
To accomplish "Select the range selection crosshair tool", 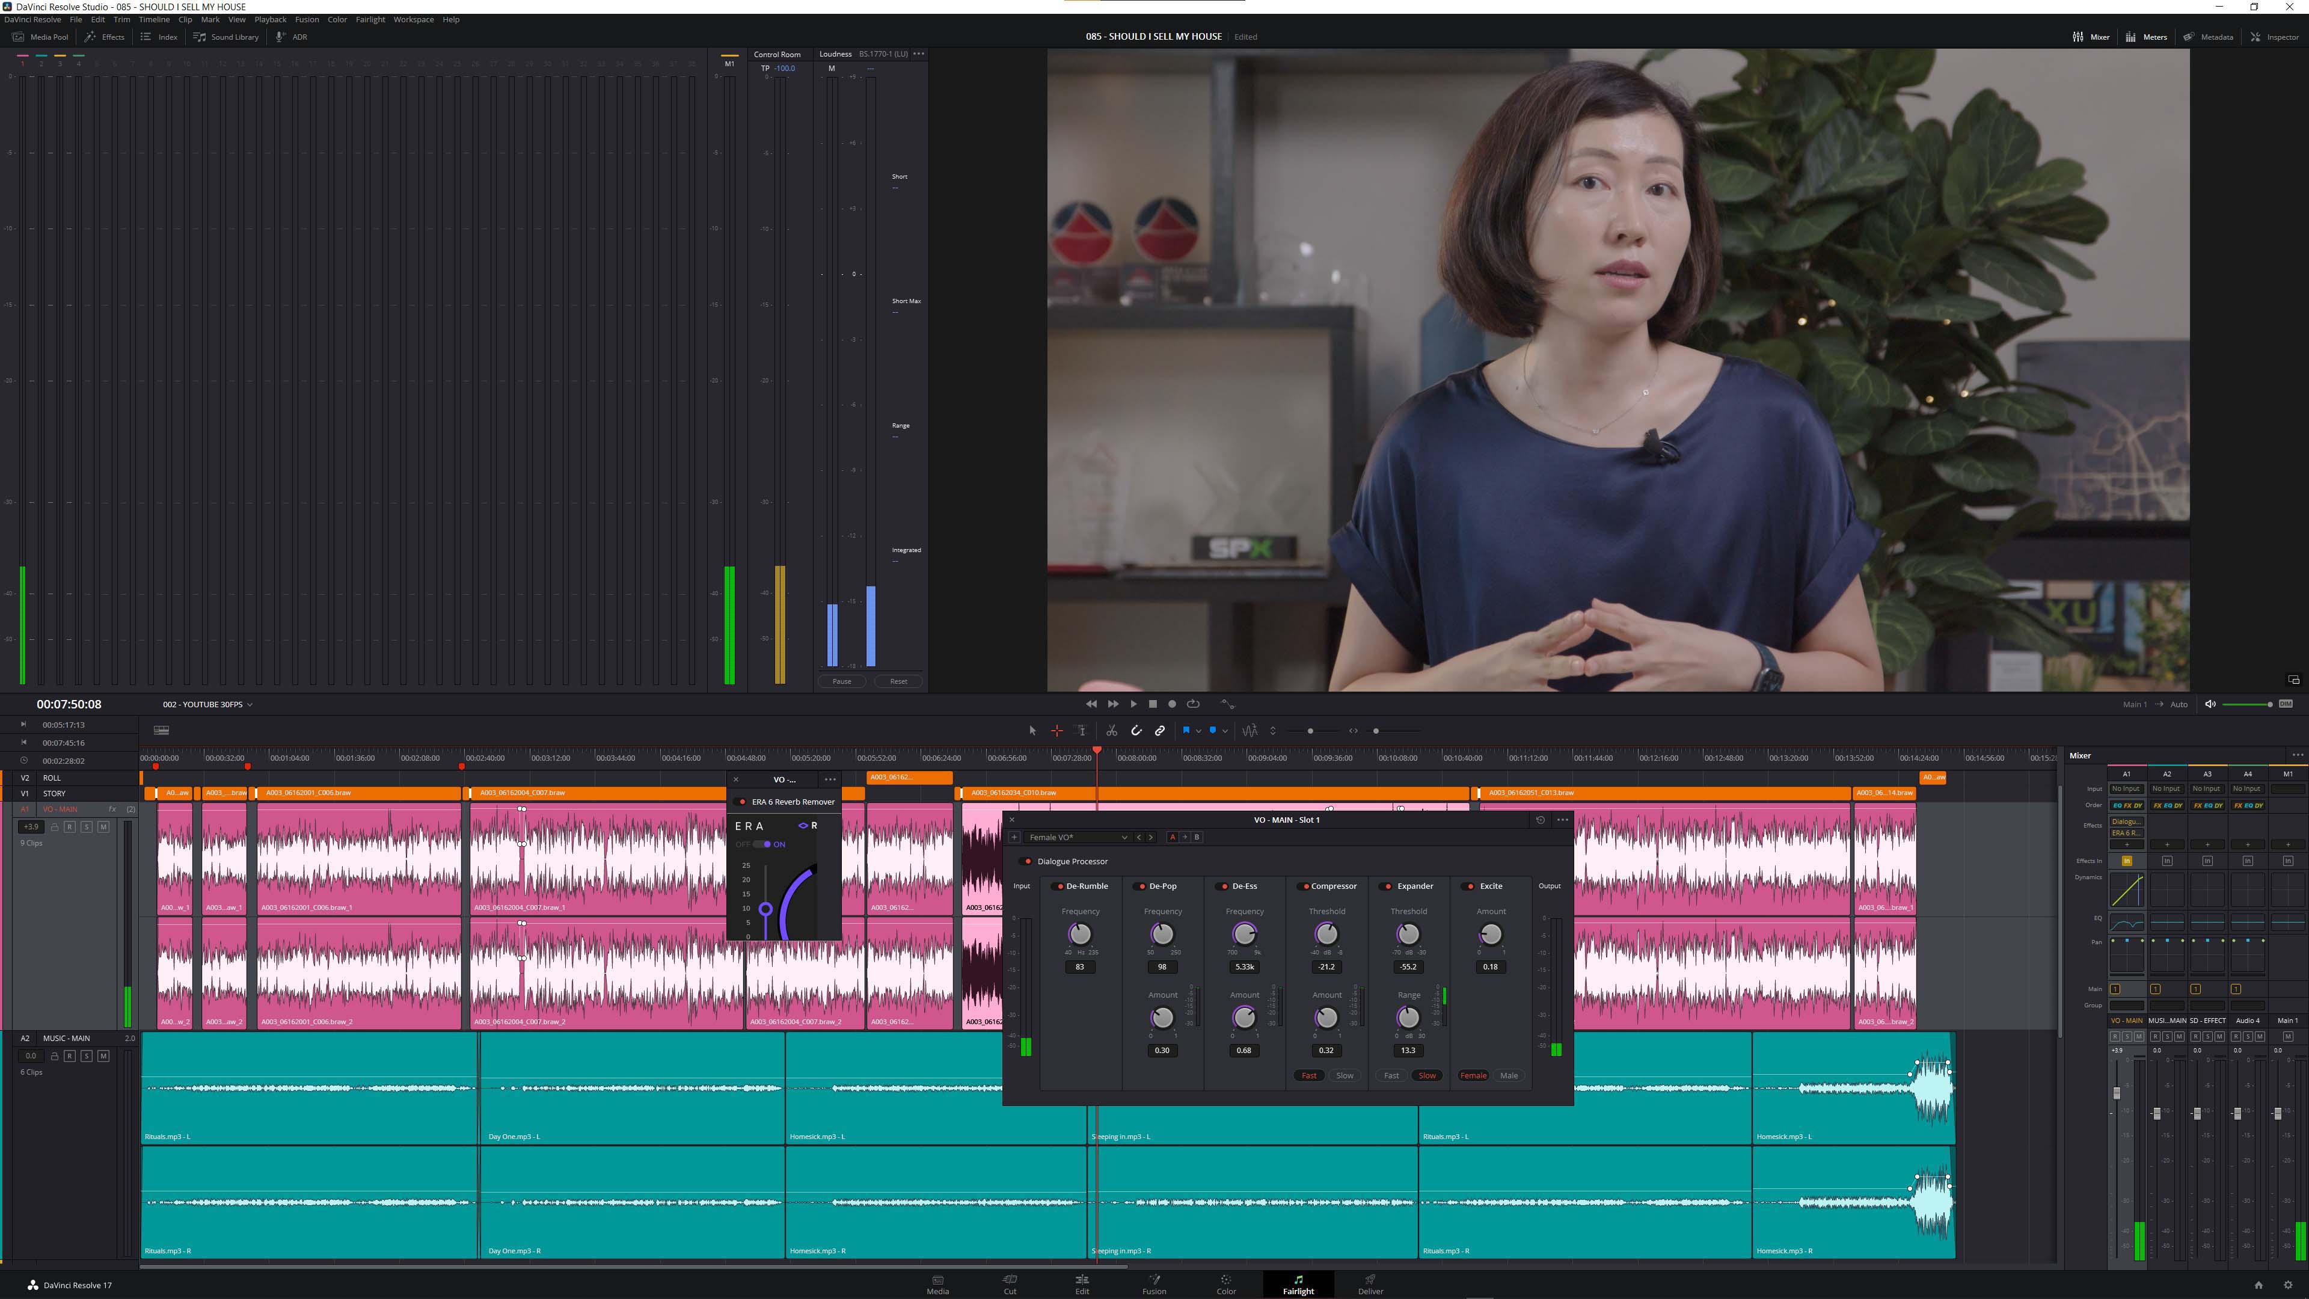I will click(1057, 731).
